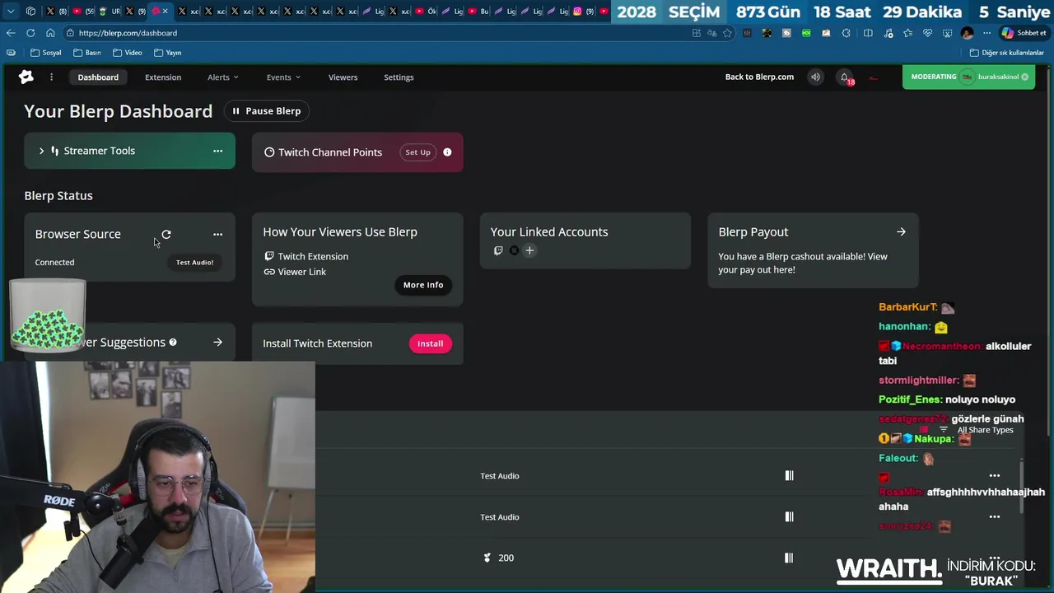Click the Blerp cashout available message
1054x593 pixels.
coord(803,263)
